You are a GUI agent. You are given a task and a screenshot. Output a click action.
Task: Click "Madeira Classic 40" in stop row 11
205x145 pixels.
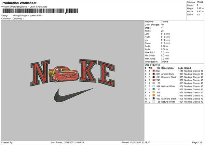click(x=194, y=102)
